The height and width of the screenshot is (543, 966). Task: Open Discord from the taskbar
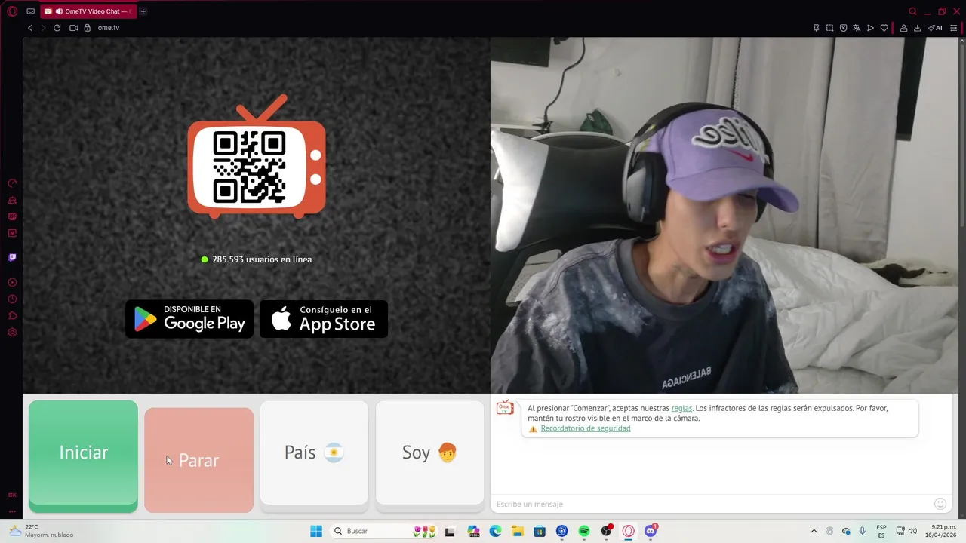click(651, 531)
